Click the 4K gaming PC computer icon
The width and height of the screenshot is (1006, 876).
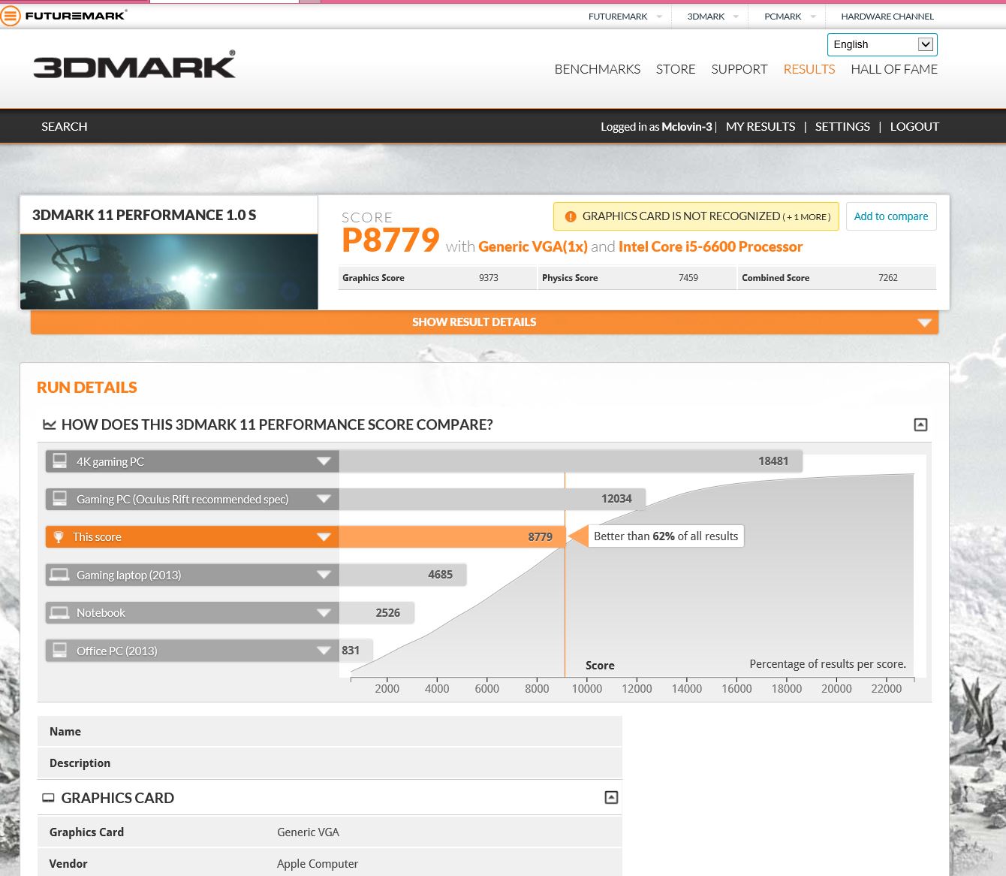click(x=60, y=461)
